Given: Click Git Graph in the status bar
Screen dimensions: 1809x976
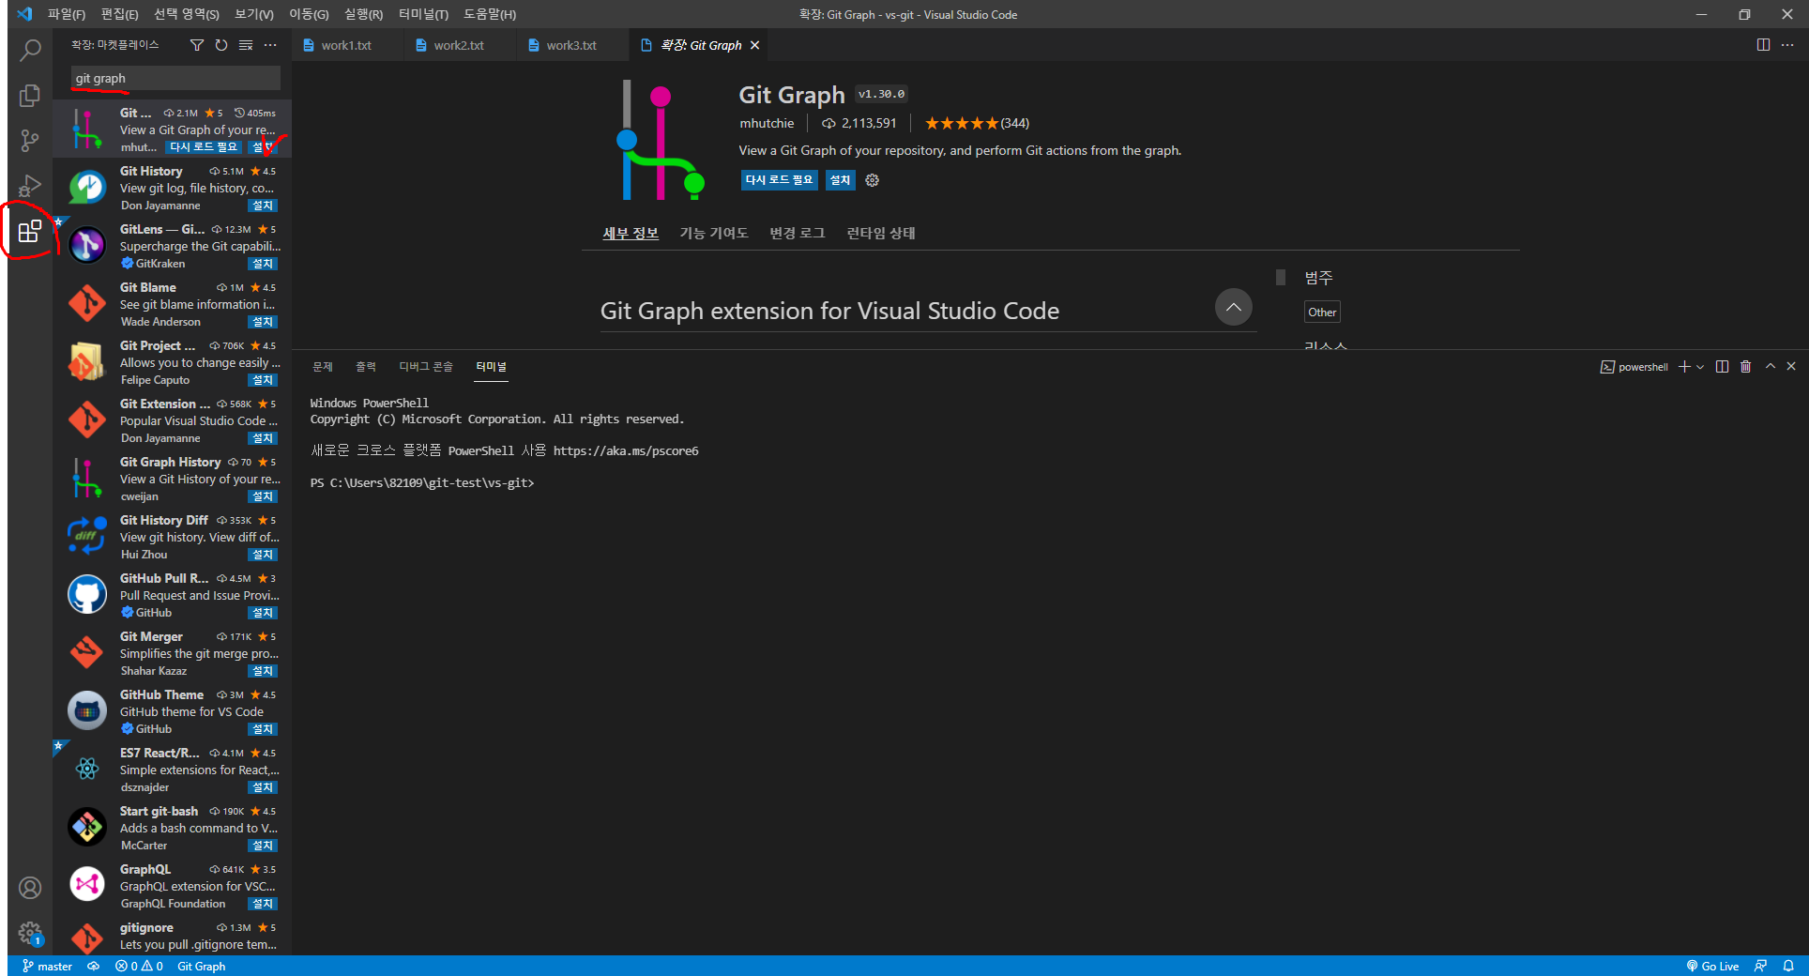Looking at the screenshot, I should [x=201, y=967].
